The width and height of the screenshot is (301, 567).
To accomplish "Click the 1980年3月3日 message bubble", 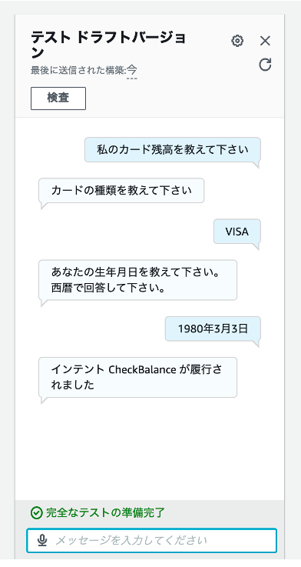I will click(x=213, y=329).
